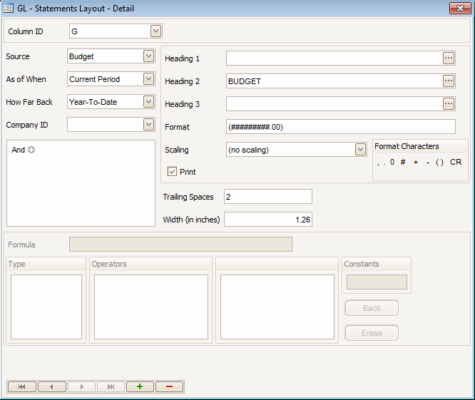475x400 pixels.
Task: Open Heading 1 ellipsis editor button
Action: pos(449,58)
